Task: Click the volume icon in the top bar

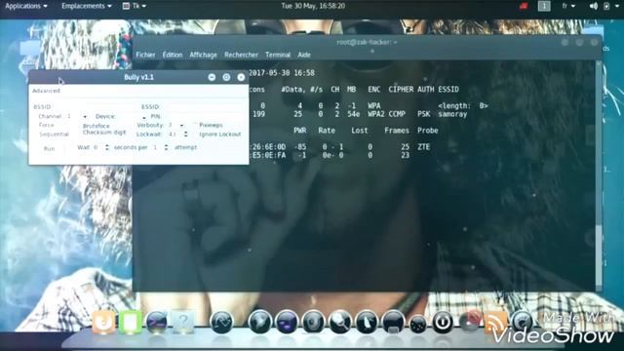Action: point(593,6)
